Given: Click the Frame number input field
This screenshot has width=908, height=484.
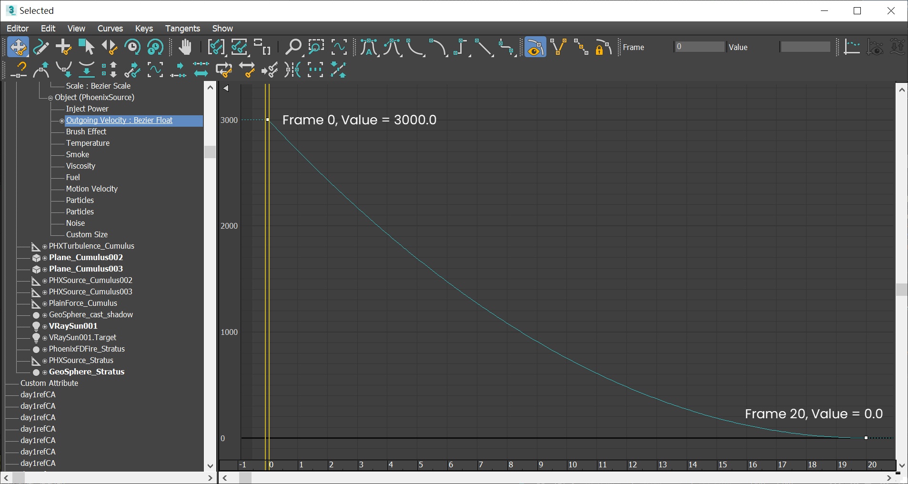Looking at the screenshot, I should point(699,47).
